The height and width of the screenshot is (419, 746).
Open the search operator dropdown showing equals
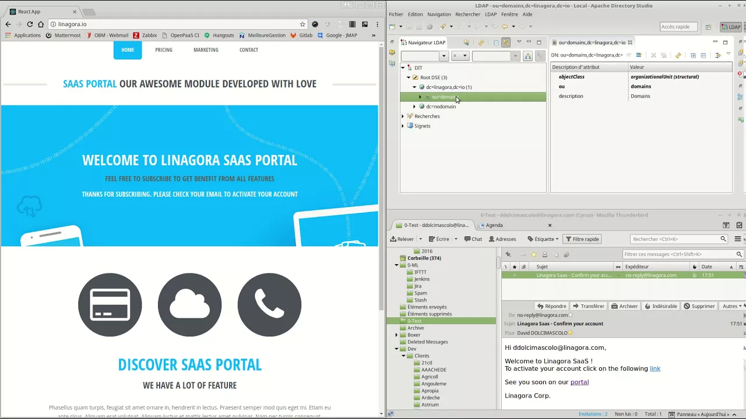pyautogui.click(x=460, y=56)
